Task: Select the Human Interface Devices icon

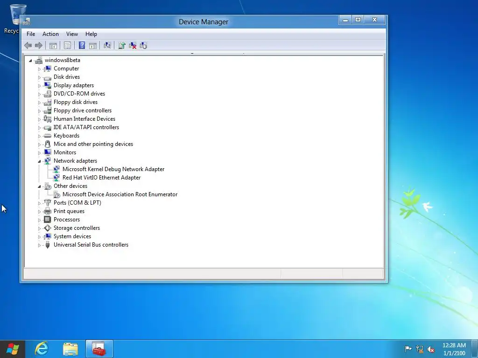Action: 48,119
